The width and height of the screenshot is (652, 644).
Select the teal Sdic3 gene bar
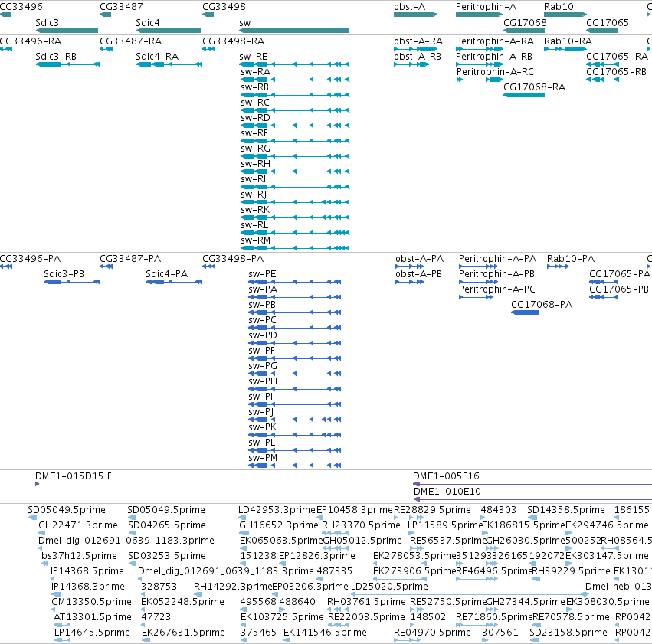[67, 31]
